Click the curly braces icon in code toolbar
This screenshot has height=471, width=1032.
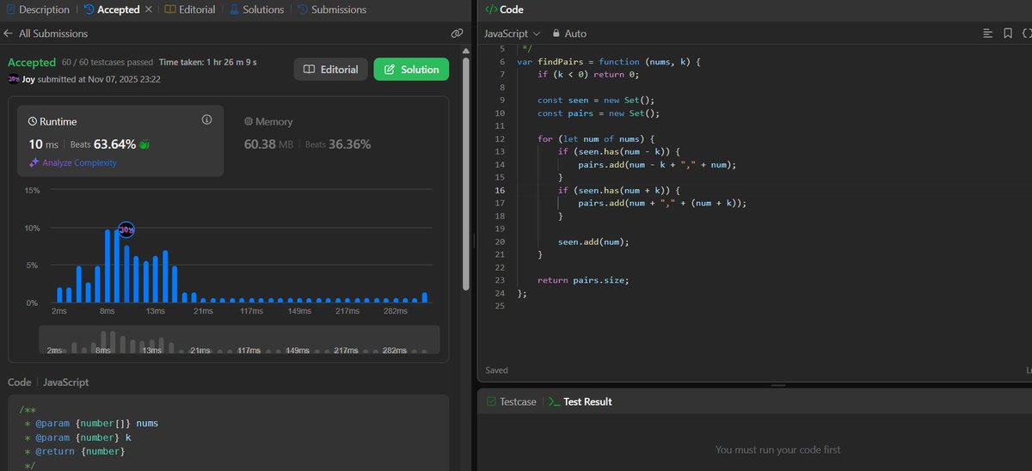coord(1027,34)
